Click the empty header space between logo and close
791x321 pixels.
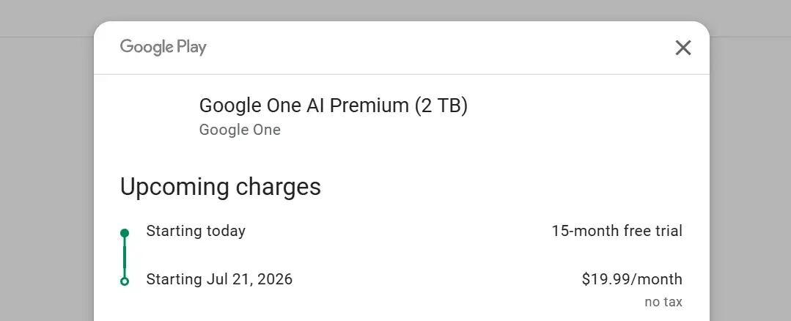(x=440, y=48)
